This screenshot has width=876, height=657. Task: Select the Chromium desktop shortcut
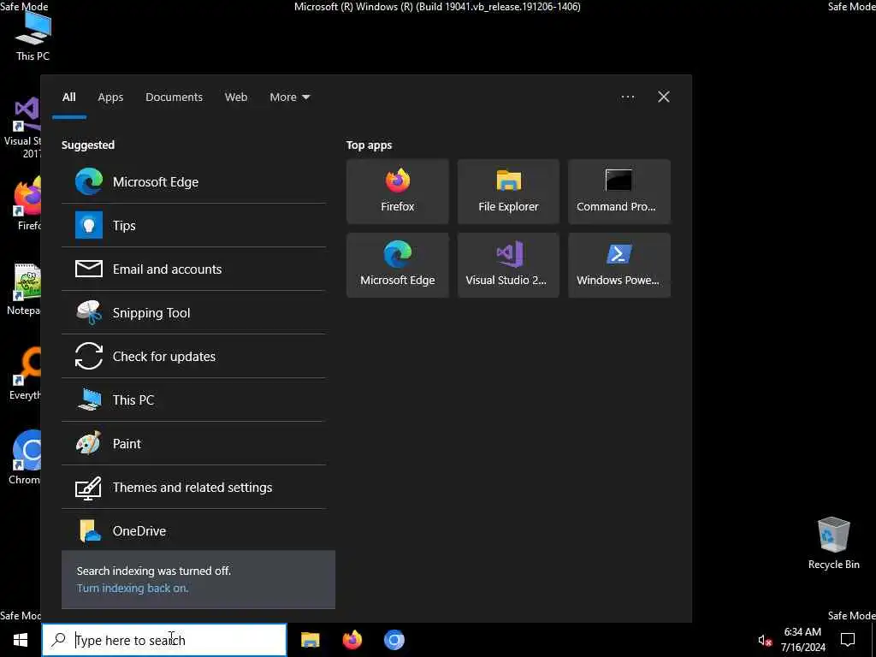click(25, 457)
